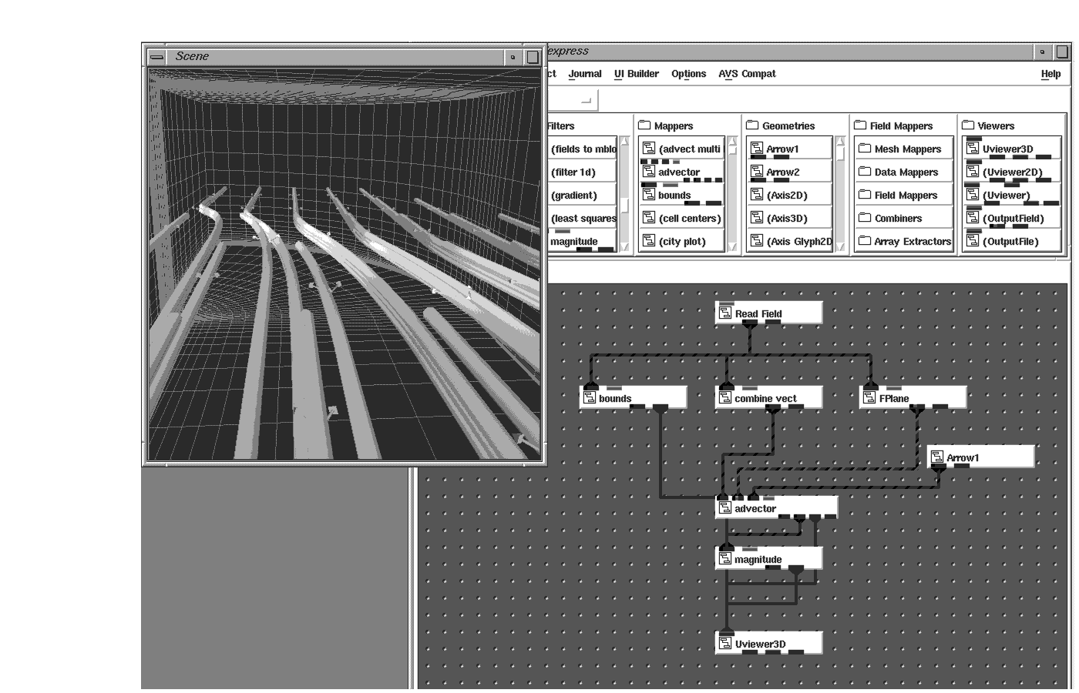Click the FPlane module icon in network

click(x=869, y=398)
